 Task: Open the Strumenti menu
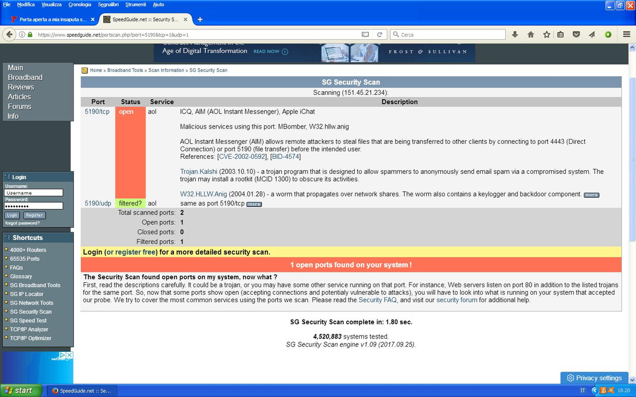[x=136, y=4]
